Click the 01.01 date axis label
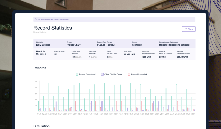The width and height of the screenshot is (221, 129). (x=39, y=114)
